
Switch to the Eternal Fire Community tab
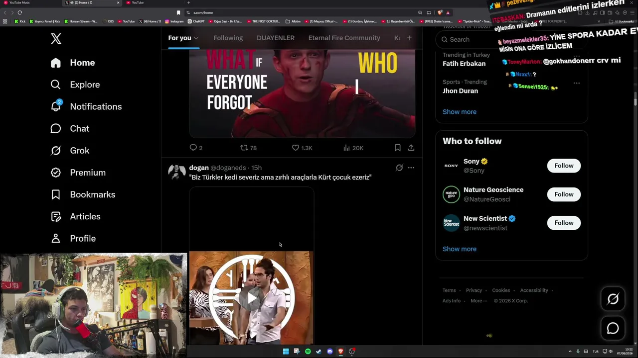[344, 38]
